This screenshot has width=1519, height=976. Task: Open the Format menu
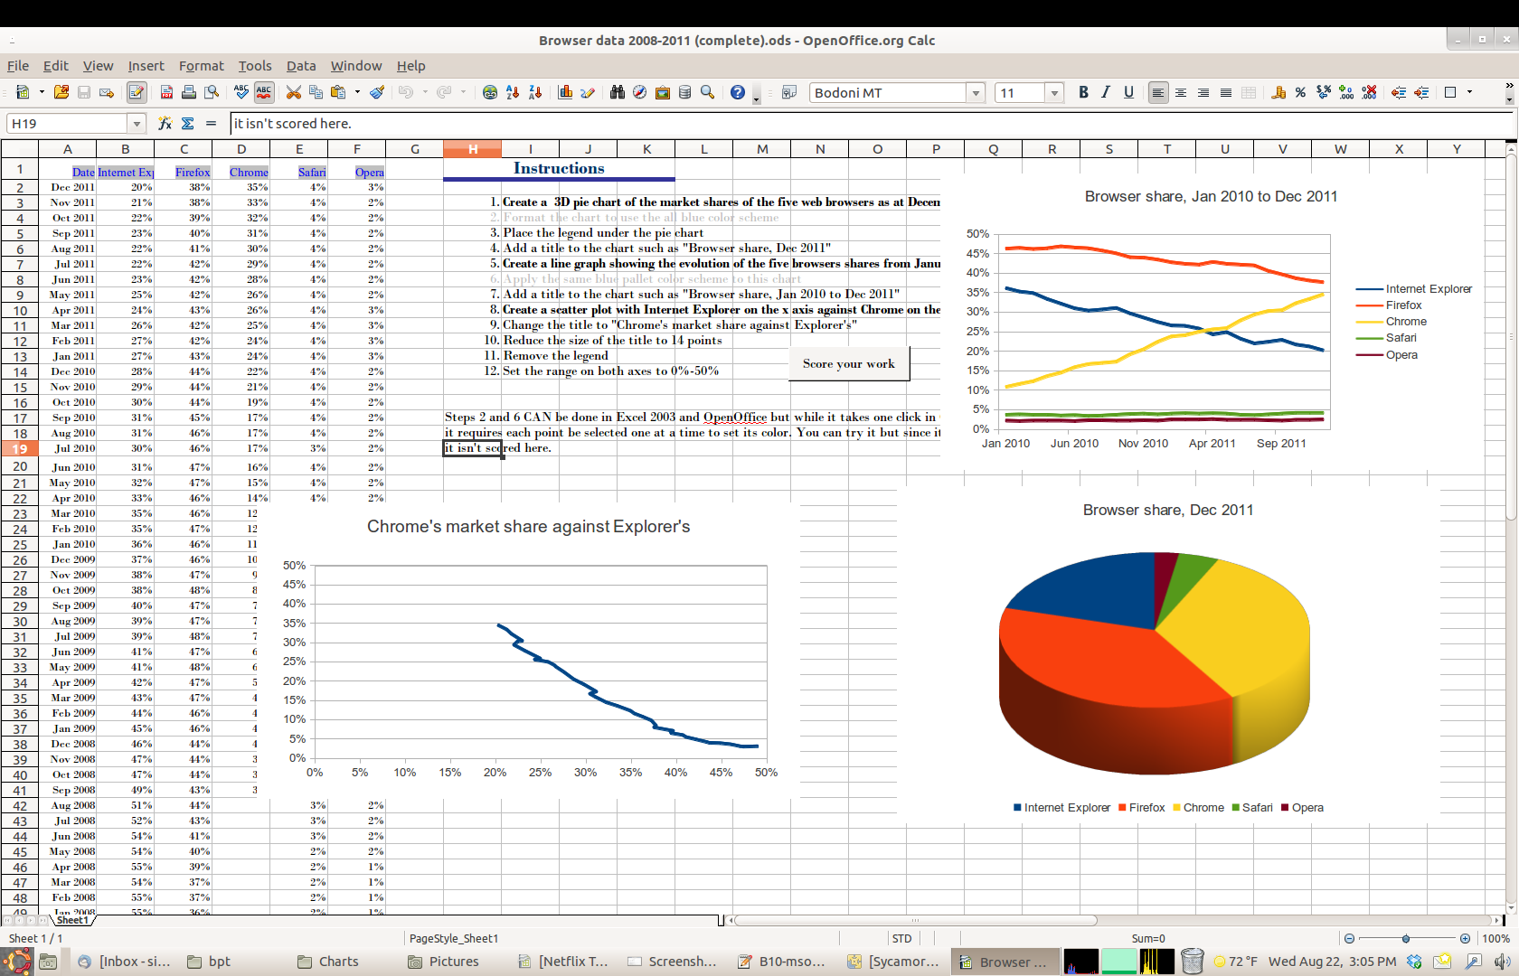(x=201, y=65)
